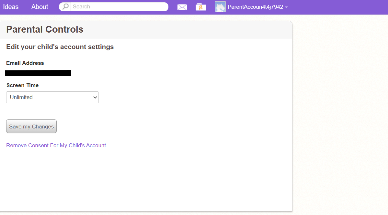The height and width of the screenshot is (215, 388).
Task: Select the Ideas menu item
Action: 11,6
